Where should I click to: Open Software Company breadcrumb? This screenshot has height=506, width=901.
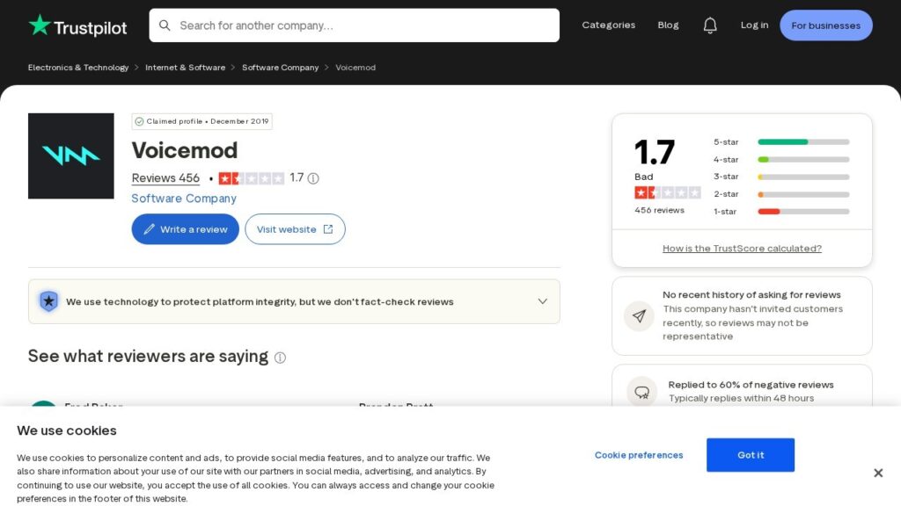click(x=281, y=67)
